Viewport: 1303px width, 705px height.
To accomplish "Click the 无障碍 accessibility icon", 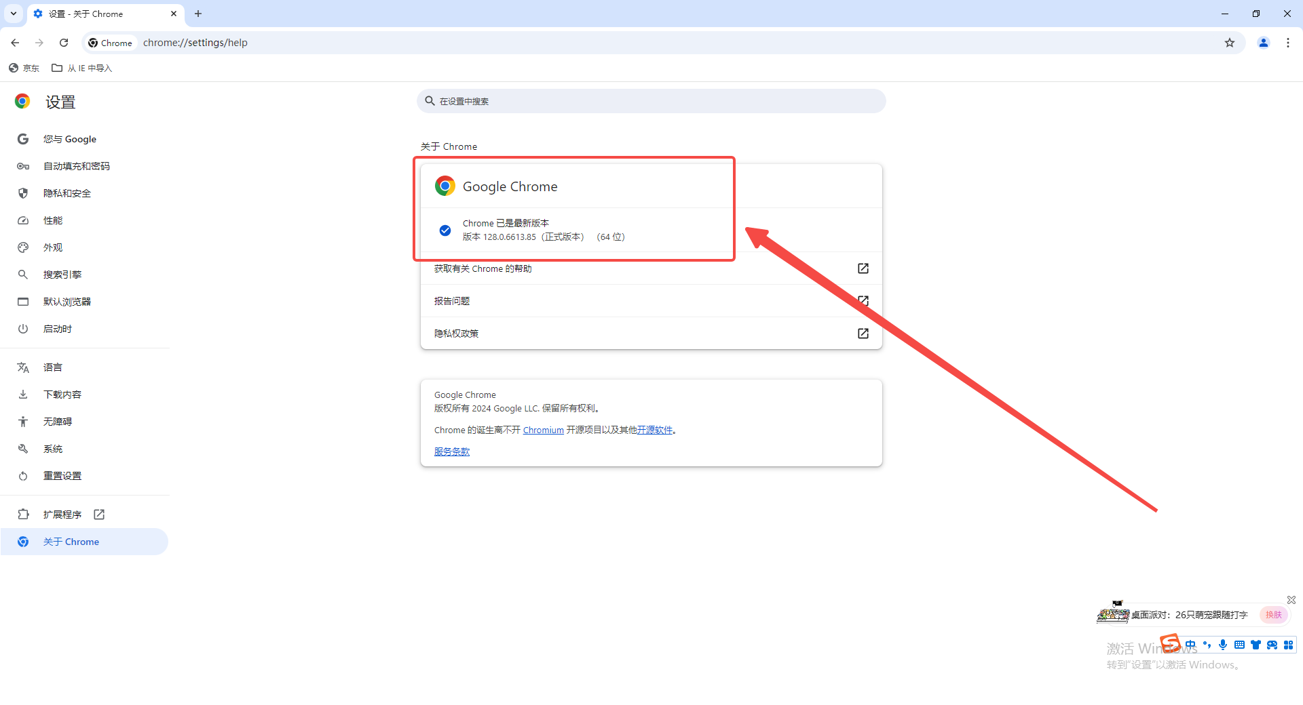I will [x=23, y=422].
